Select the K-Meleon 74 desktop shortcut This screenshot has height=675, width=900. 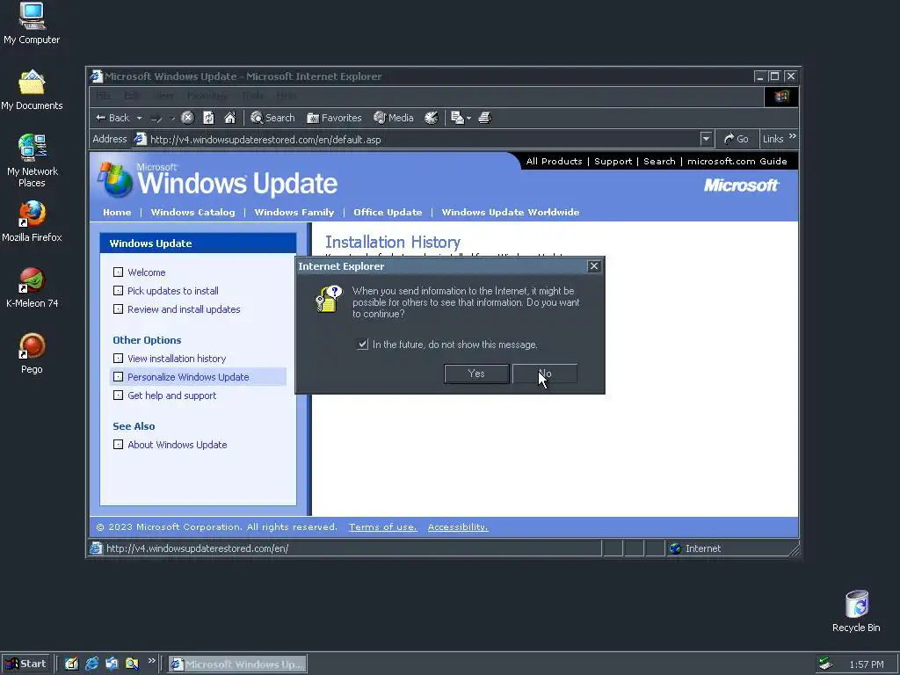point(32,287)
